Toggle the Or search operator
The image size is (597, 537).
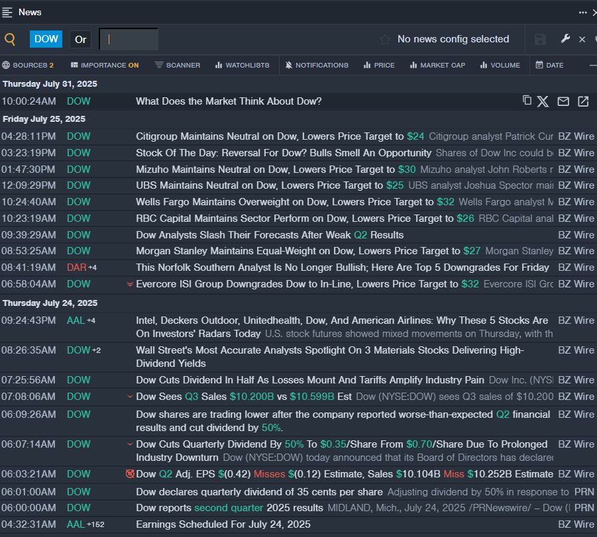[x=80, y=39]
